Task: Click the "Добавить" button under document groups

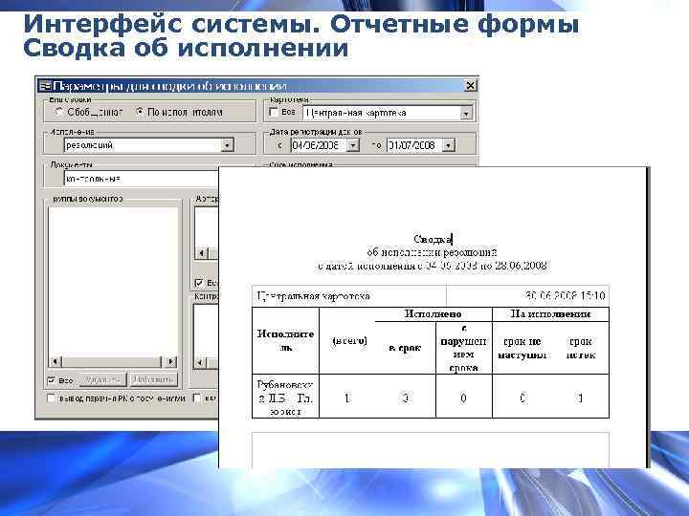Action: (x=153, y=380)
